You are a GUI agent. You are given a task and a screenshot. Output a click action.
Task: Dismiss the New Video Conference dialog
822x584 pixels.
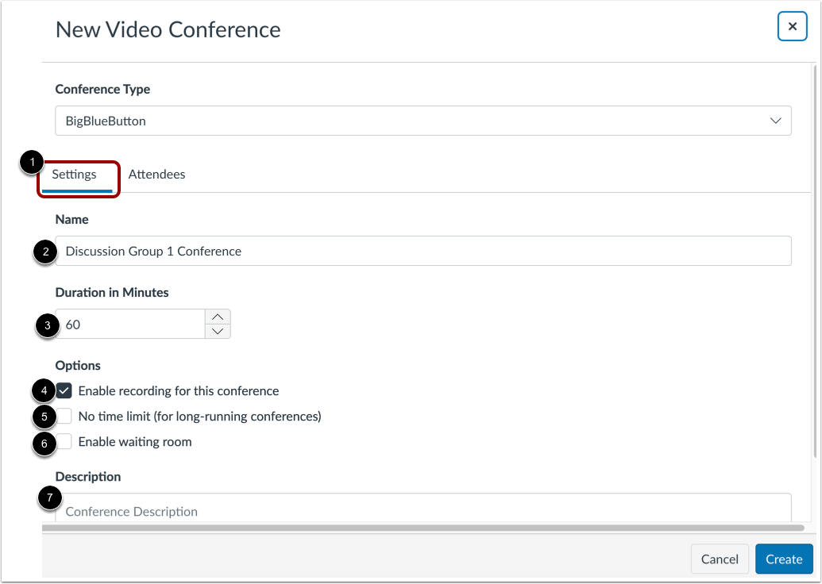coord(791,25)
